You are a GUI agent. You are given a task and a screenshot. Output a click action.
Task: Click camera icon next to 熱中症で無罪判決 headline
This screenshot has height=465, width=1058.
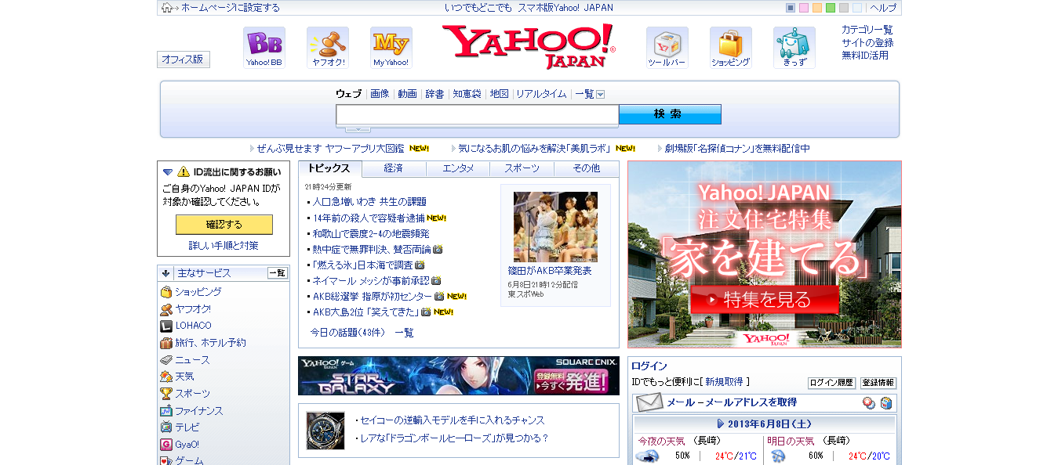pyautogui.click(x=438, y=250)
